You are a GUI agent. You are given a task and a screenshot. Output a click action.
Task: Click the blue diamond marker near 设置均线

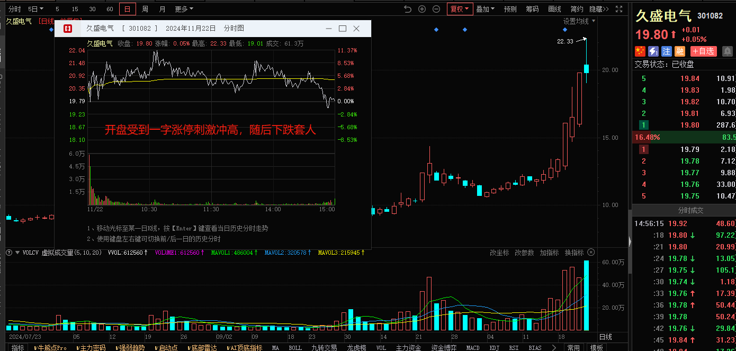coord(566,29)
